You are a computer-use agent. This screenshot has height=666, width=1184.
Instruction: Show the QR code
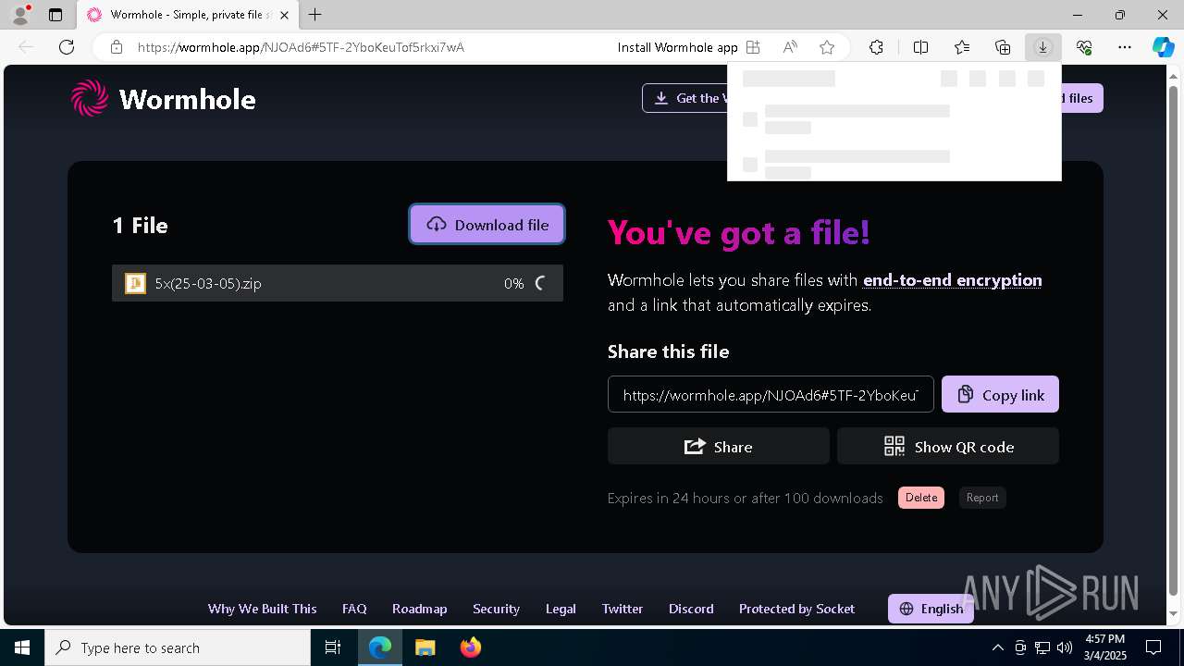click(948, 446)
